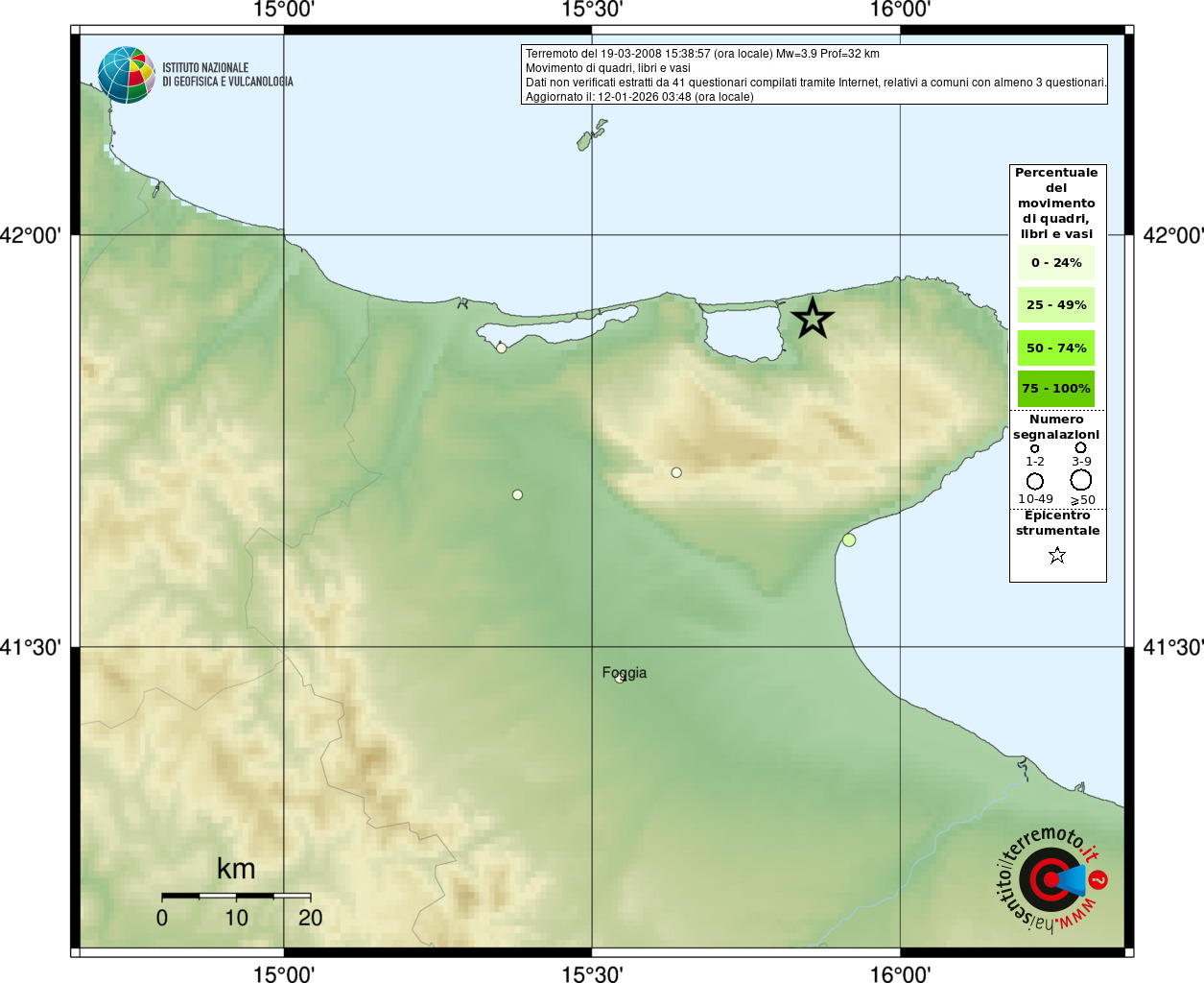
Task: Click the legend star under Epicentro strumentale
Action: [x=1057, y=555]
